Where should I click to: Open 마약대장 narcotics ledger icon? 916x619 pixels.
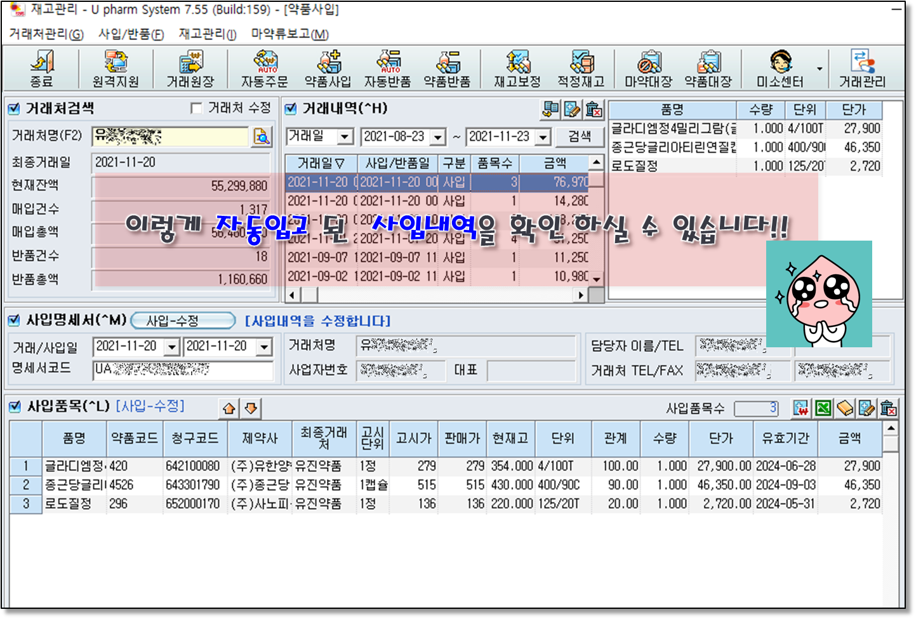click(648, 69)
